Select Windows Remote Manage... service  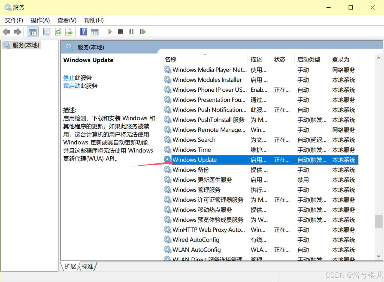[261, 130]
